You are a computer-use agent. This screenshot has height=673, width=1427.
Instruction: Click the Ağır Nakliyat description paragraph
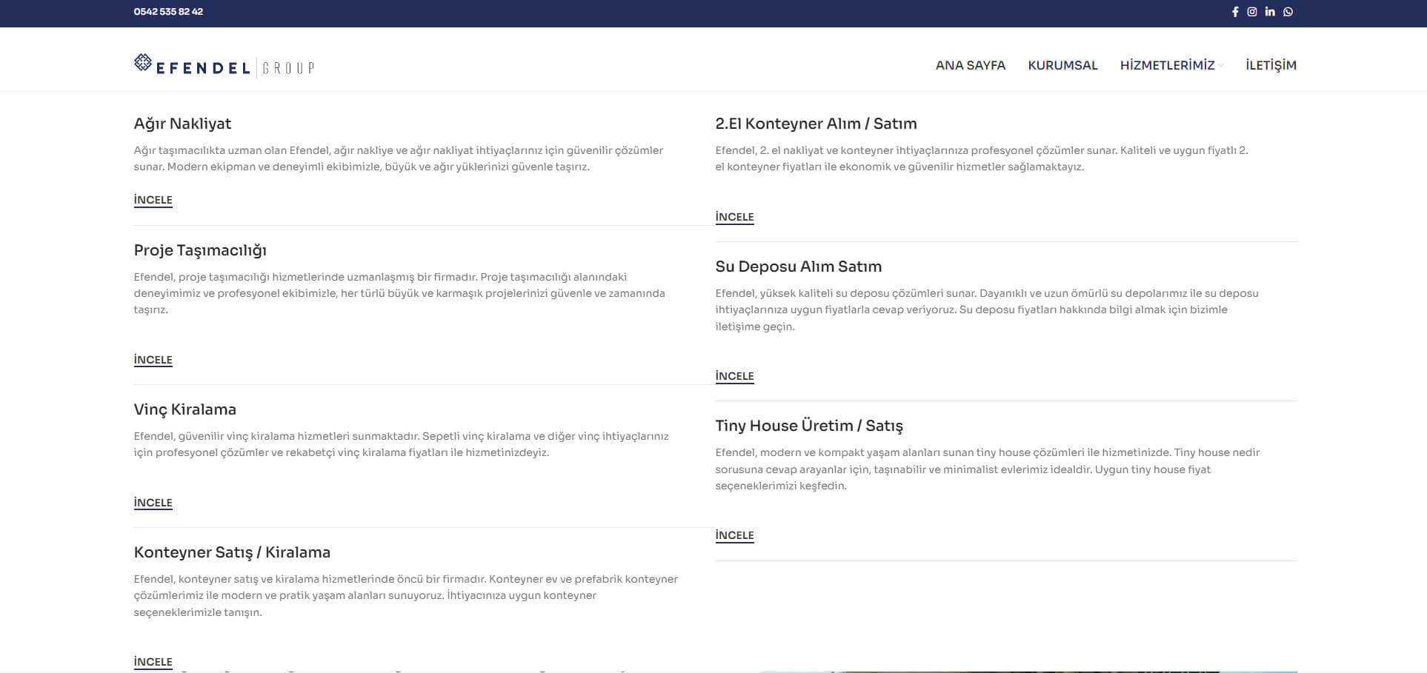[x=399, y=158]
